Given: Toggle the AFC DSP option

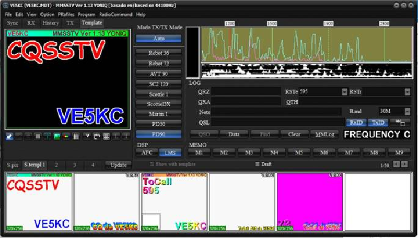Looking at the screenshot, I should pos(147,152).
